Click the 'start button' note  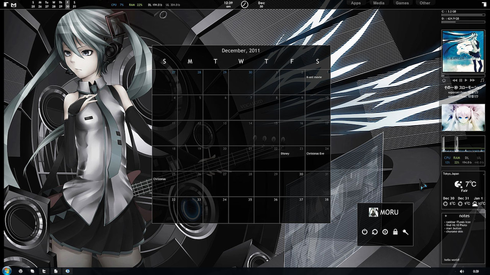point(452,228)
